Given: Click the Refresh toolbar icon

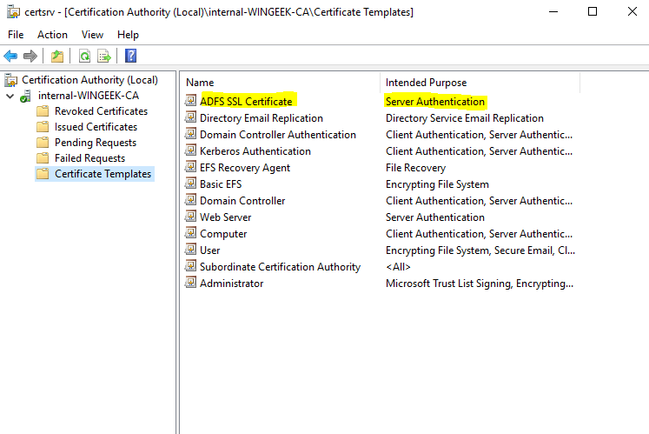Looking at the screenshot, I should click(x=84, y=57).
